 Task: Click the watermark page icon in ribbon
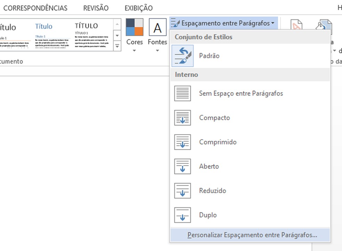coord(296,25)
